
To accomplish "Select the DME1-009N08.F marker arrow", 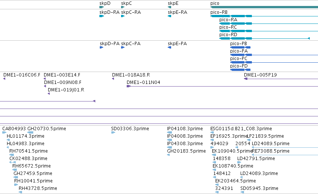I will coord(45,86).
